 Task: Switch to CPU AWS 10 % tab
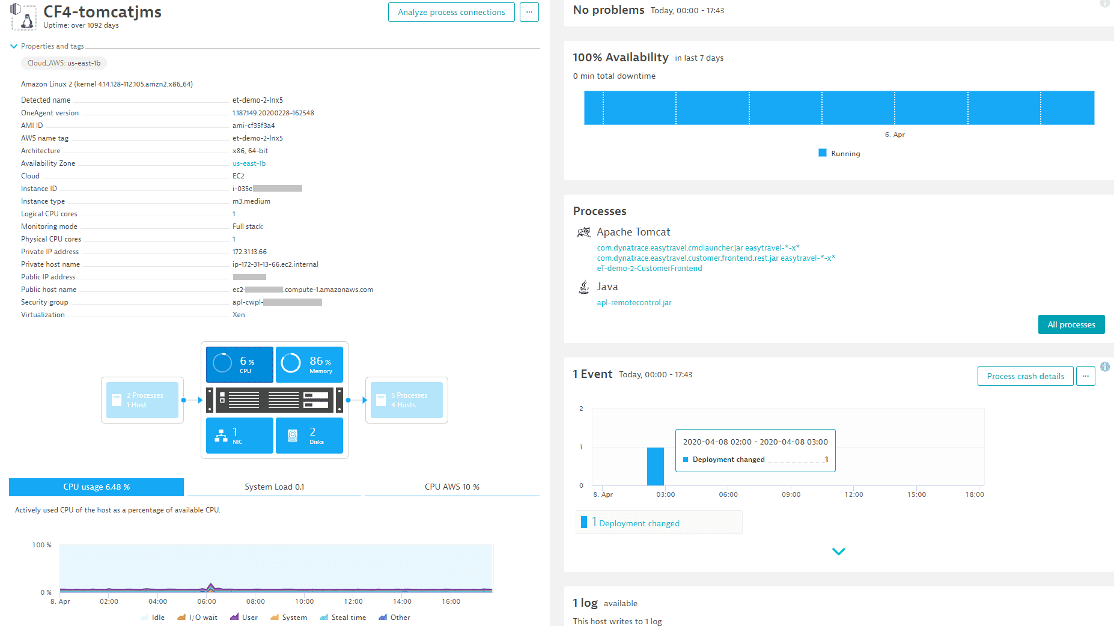click(x=452, y=487)
